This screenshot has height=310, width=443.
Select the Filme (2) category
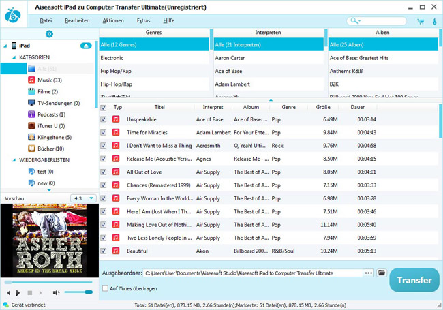[x=48, y=91]
